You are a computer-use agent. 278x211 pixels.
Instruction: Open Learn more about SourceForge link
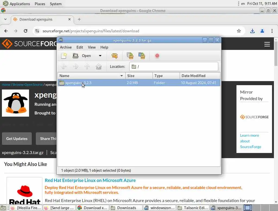[x=250, y=141]
